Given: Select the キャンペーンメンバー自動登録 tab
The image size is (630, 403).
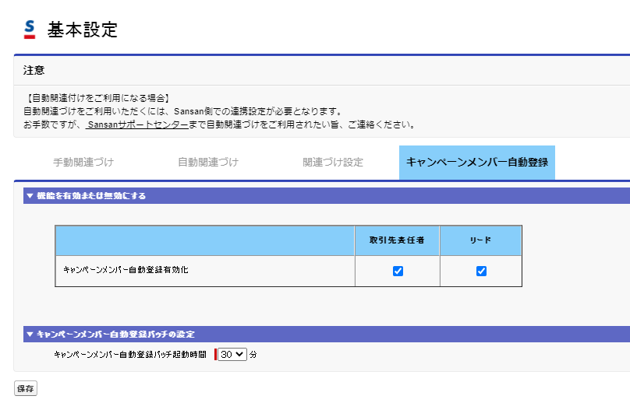Looking at the screenshot, I should [x=477, y=163].
